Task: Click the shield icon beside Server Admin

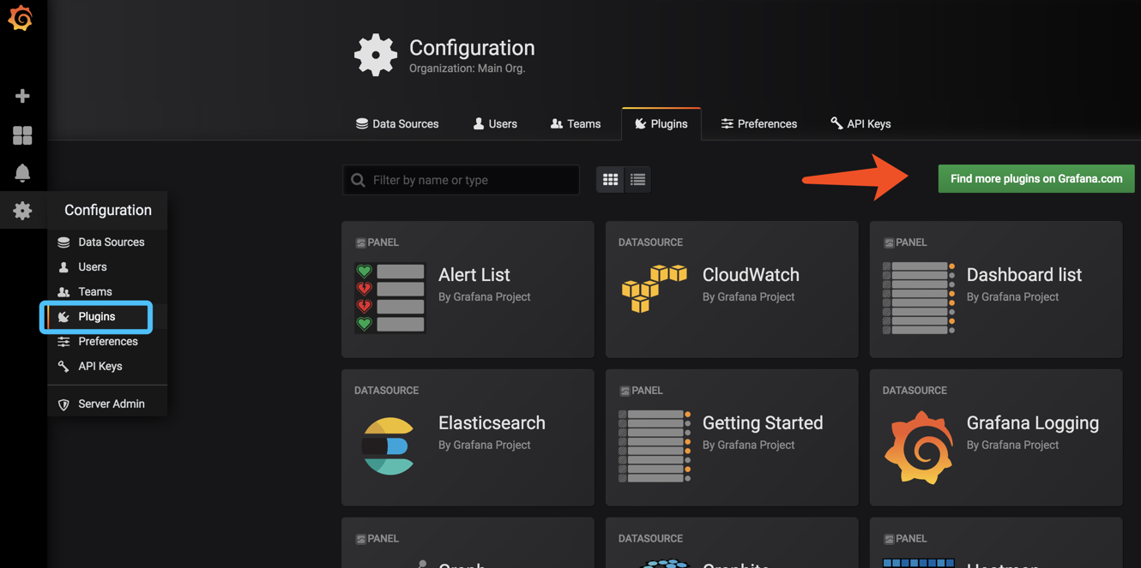Action: click(63, 404)
